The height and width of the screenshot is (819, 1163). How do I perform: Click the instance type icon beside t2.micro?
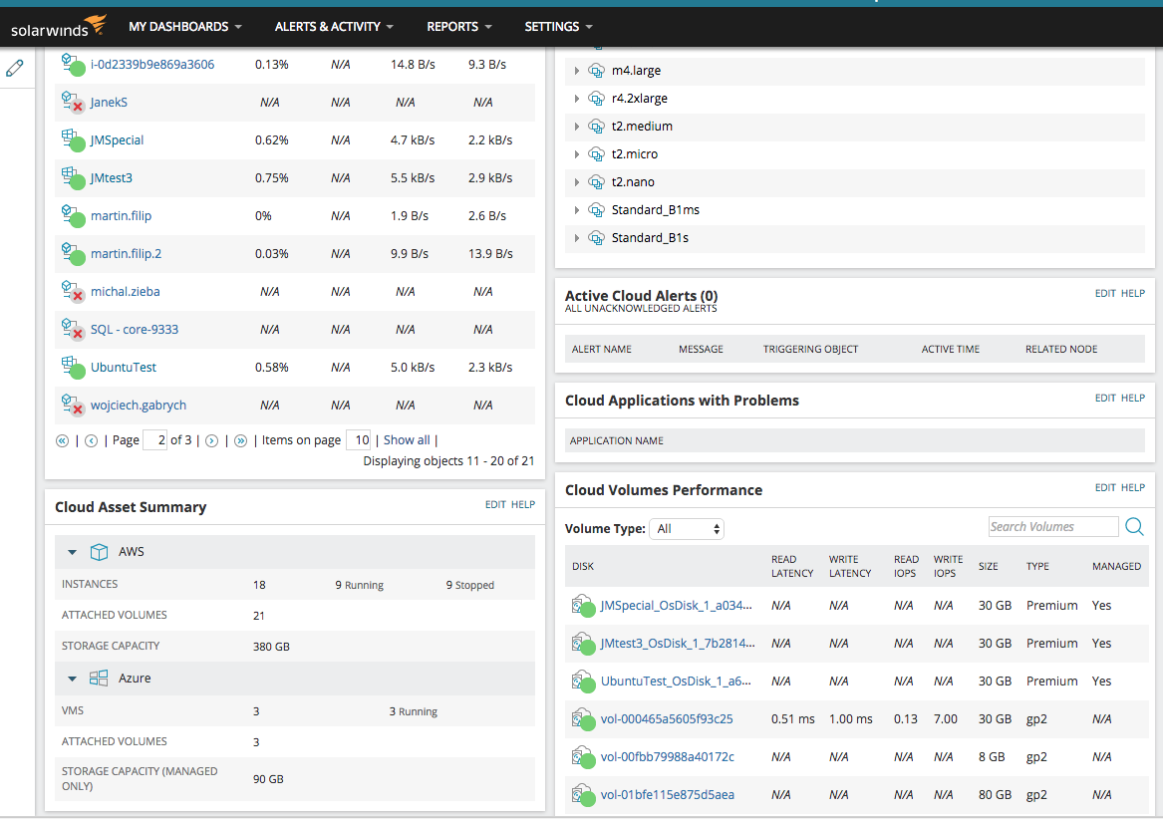596,153
